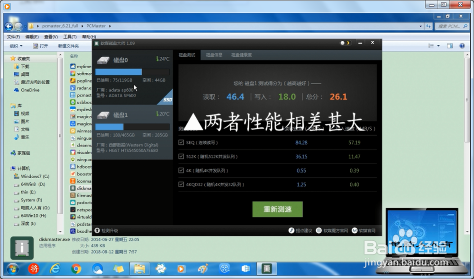Select 桌面 in favorites
The image size is (474, 279).
pos(21,74)
